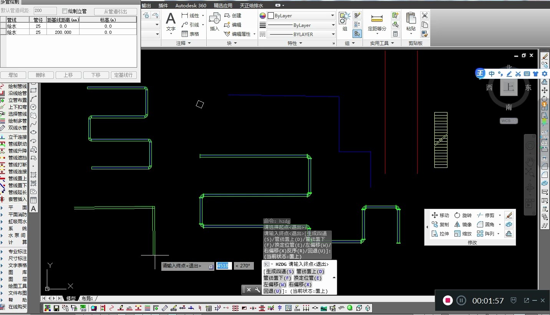Click the 增加 button in the 多管绘制 dialog

[x=13, y=75]
